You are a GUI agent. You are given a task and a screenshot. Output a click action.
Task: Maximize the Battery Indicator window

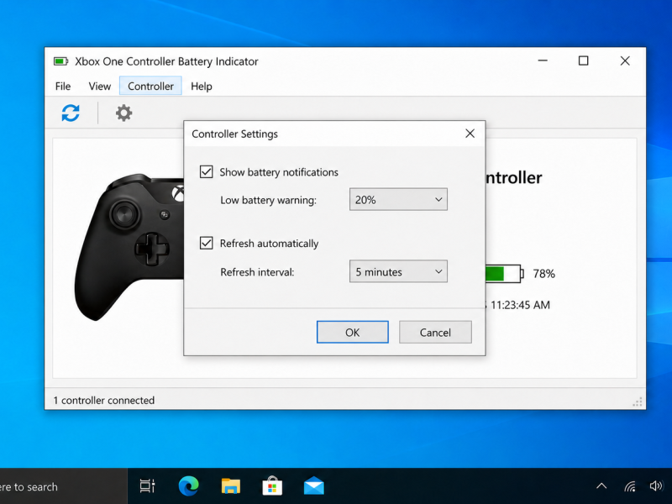(x=583, y=60)
